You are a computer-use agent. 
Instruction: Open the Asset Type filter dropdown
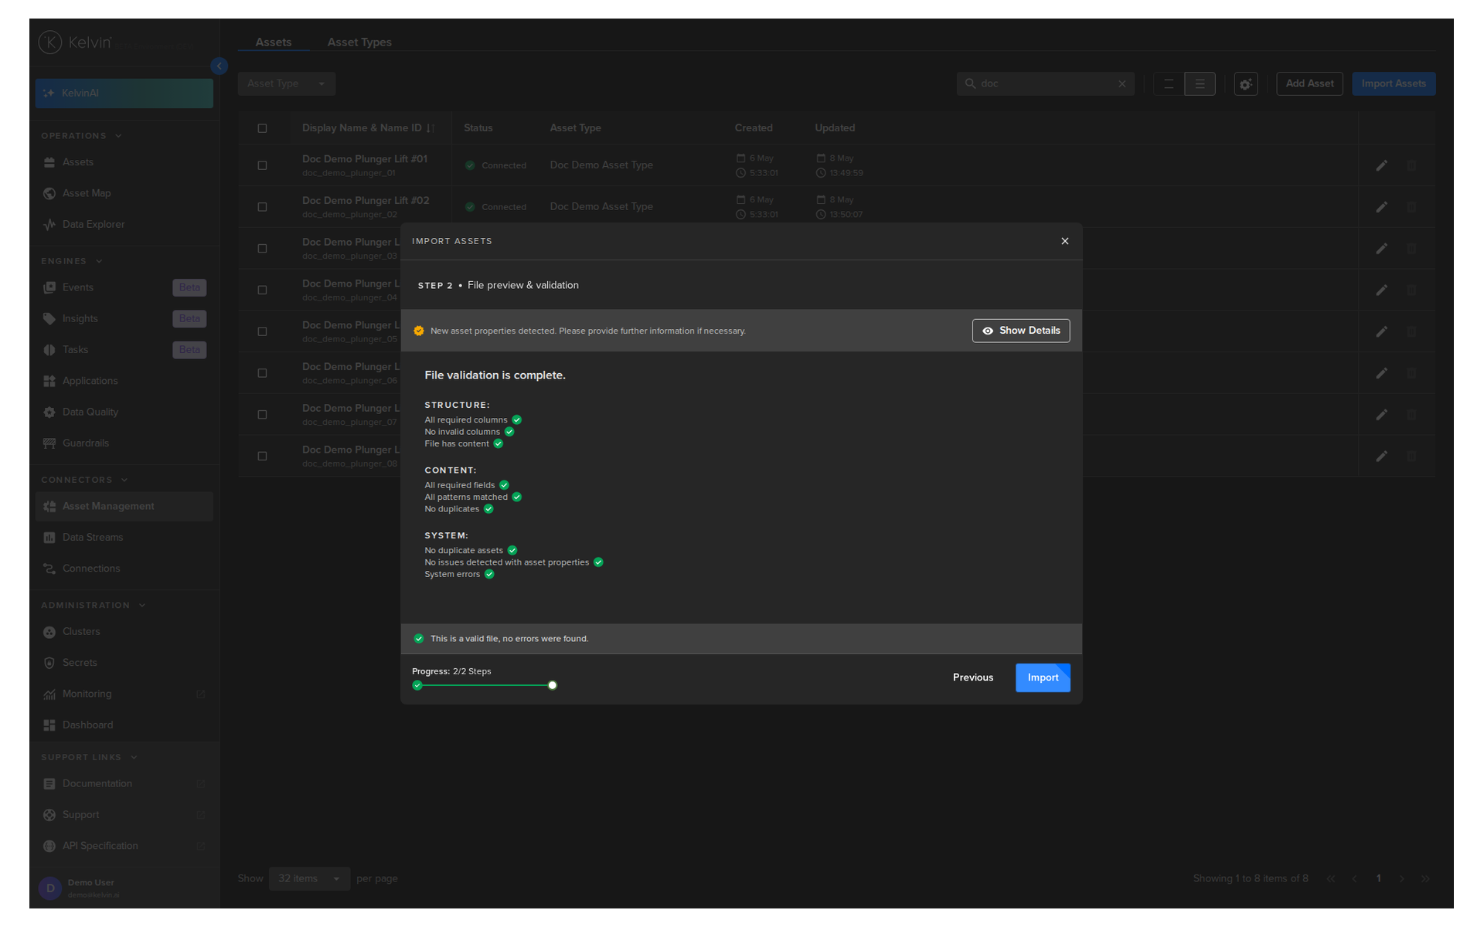coord(287,83)
